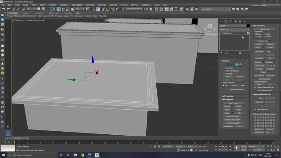This screenshot has height=158, width=281.
Task: Open the Rendering menu
Action: click(90, 5)
